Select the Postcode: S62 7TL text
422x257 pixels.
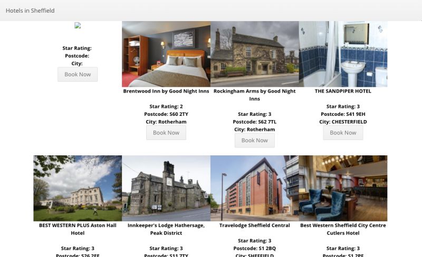click(x=255, y=122)
